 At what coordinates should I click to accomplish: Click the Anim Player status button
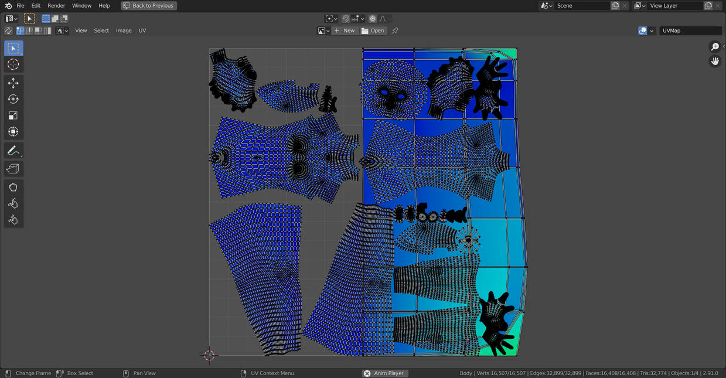(x=384, y=373)
